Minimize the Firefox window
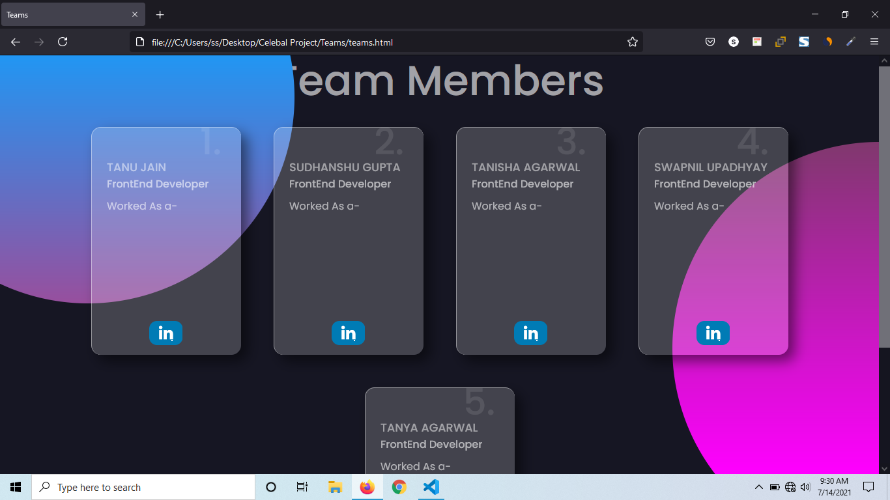890x500 pixels. (815, 14)
